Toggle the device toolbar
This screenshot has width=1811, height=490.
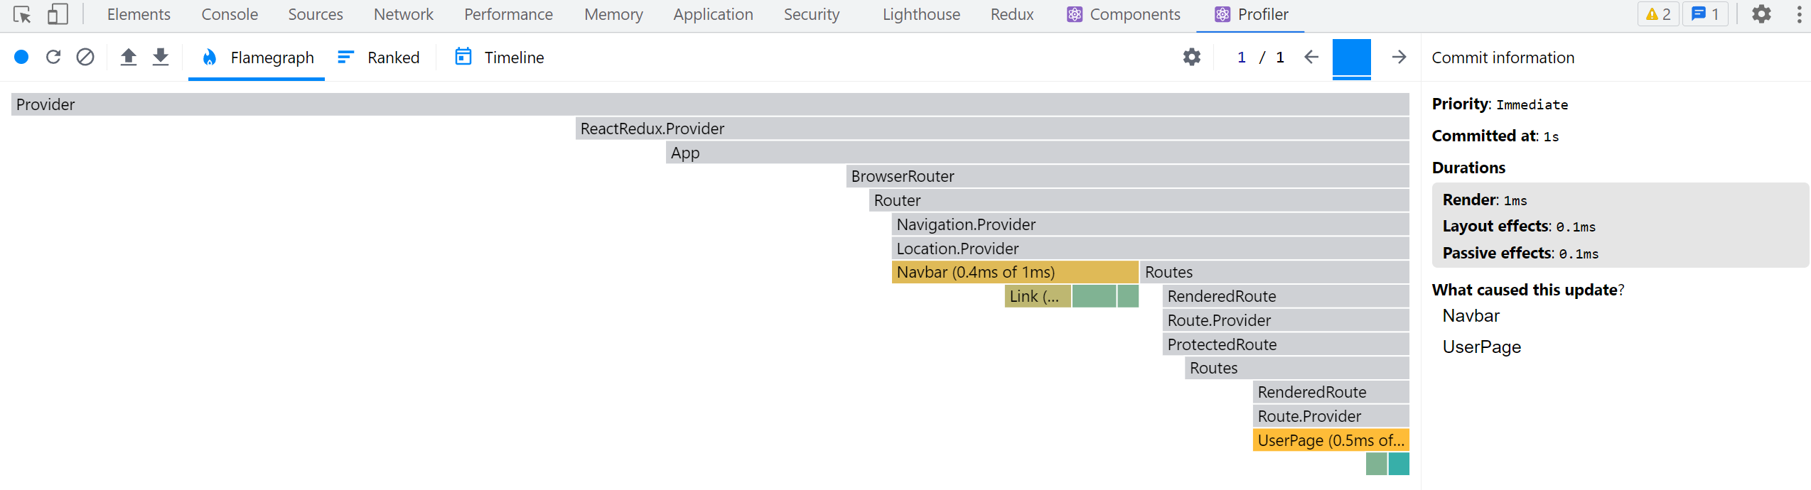pos(58,14)
